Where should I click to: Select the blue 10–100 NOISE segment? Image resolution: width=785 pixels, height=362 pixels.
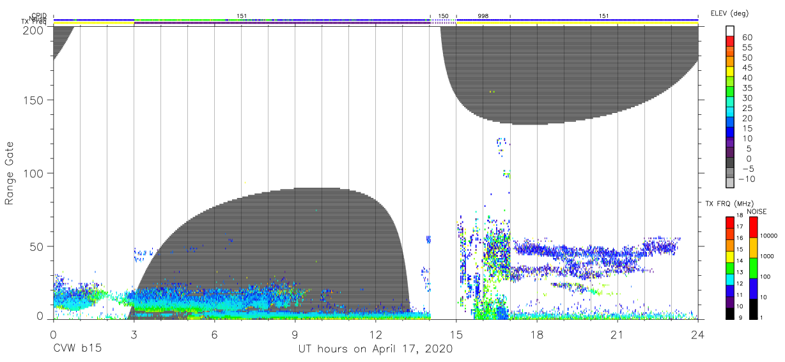753,289
